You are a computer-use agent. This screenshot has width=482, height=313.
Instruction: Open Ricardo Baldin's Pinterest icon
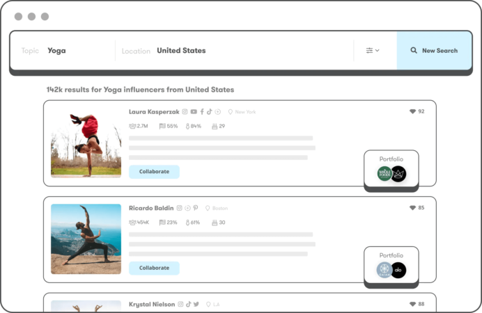pos(196,208)
